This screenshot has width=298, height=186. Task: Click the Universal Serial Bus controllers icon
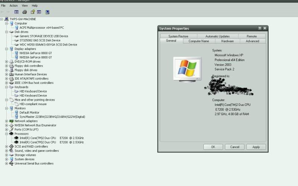pyautogui.click(x=12, y=163)
